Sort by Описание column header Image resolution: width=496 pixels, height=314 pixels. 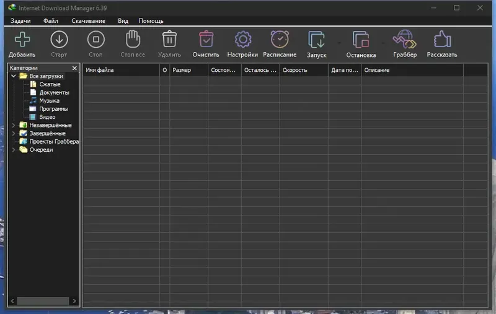pyautogui.click(x=412, y=70)
